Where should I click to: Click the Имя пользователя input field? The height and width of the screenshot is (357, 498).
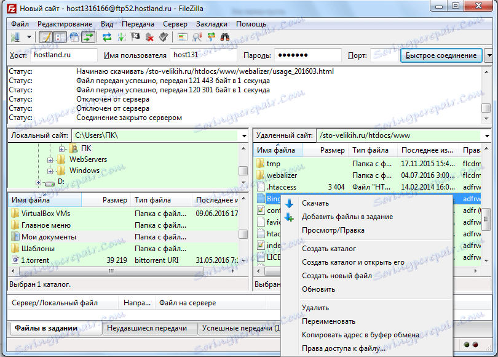pos(204,55)
